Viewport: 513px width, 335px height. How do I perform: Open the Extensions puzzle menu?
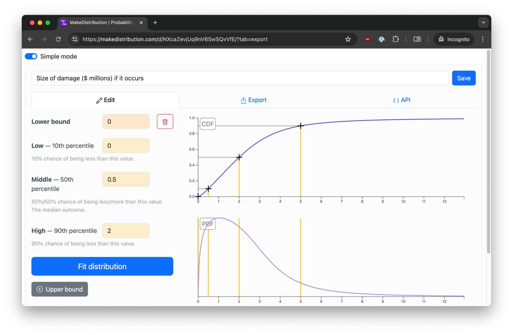tap(396, 39)
